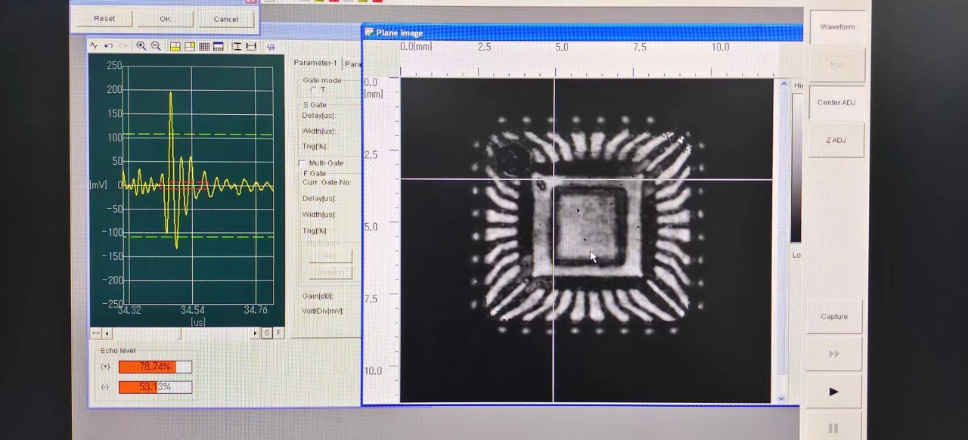Click the OK button in dialog

(165, 19)
